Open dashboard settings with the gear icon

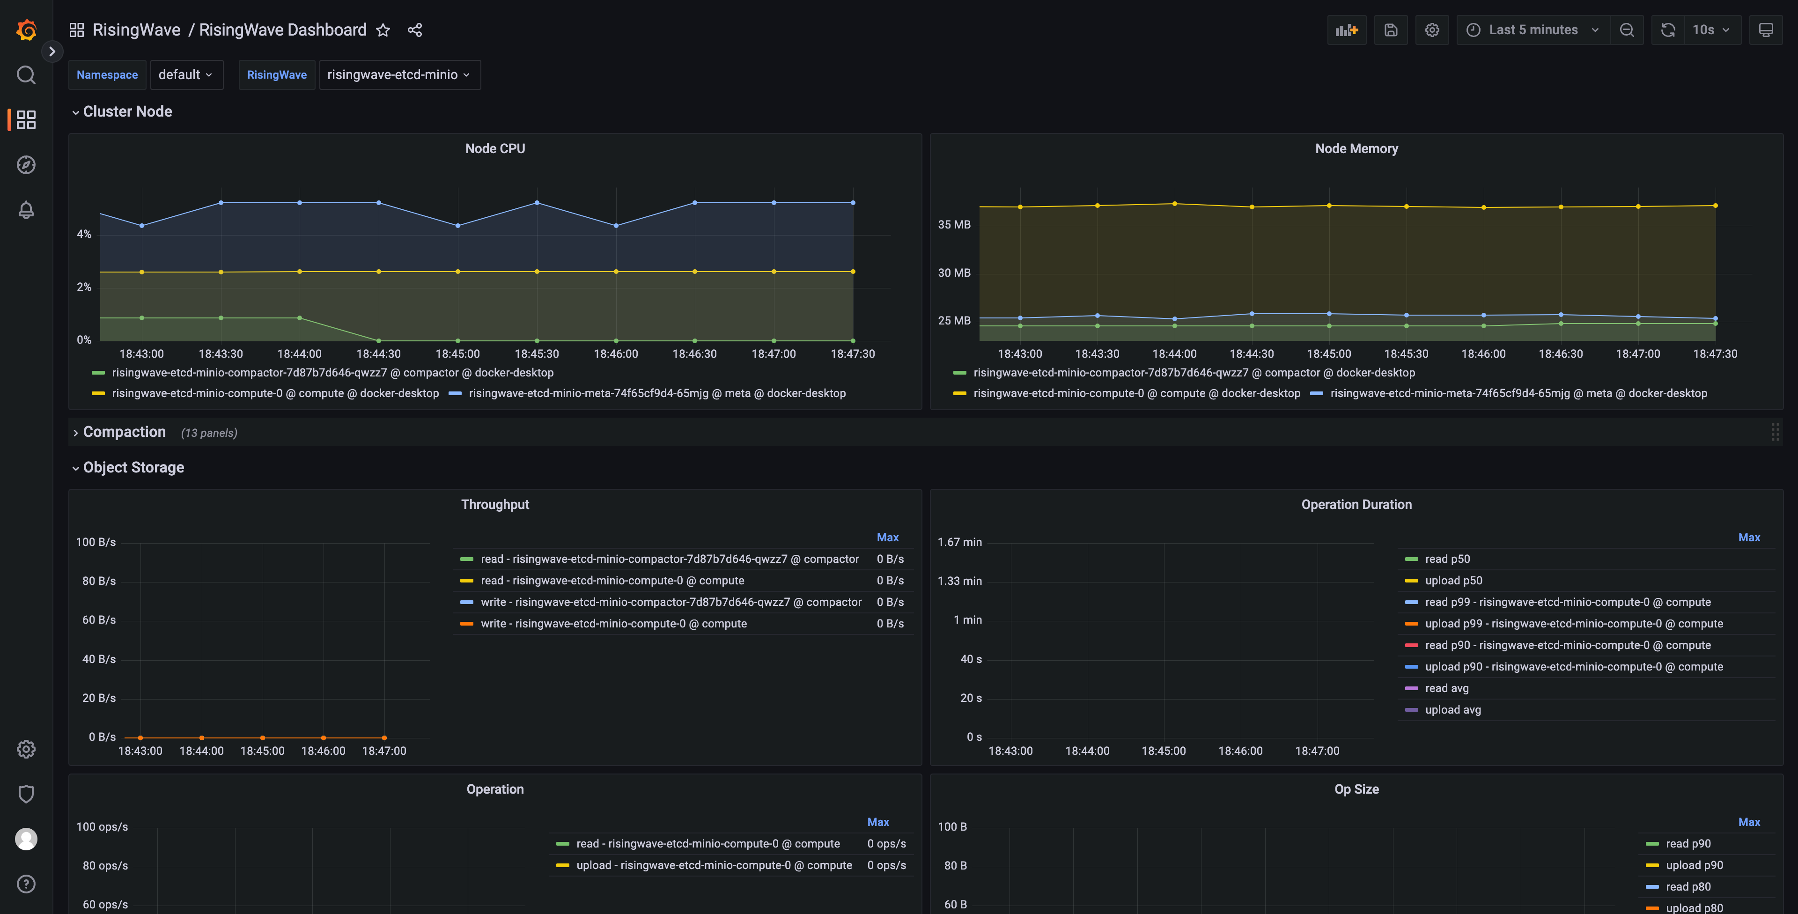1431,30
